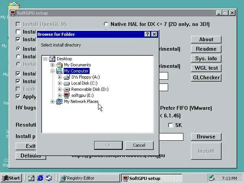Select the checked Install radio button
This screenshot has width=244, height=183.
(x=18, y=49)
